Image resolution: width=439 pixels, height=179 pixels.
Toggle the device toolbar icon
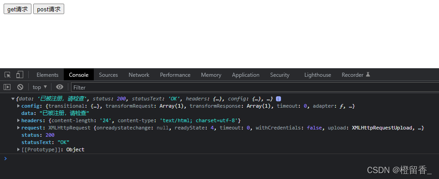click(x=20, y=75)
